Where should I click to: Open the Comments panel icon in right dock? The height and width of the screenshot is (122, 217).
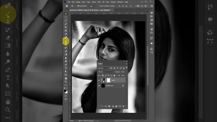(x=152, y=43)
